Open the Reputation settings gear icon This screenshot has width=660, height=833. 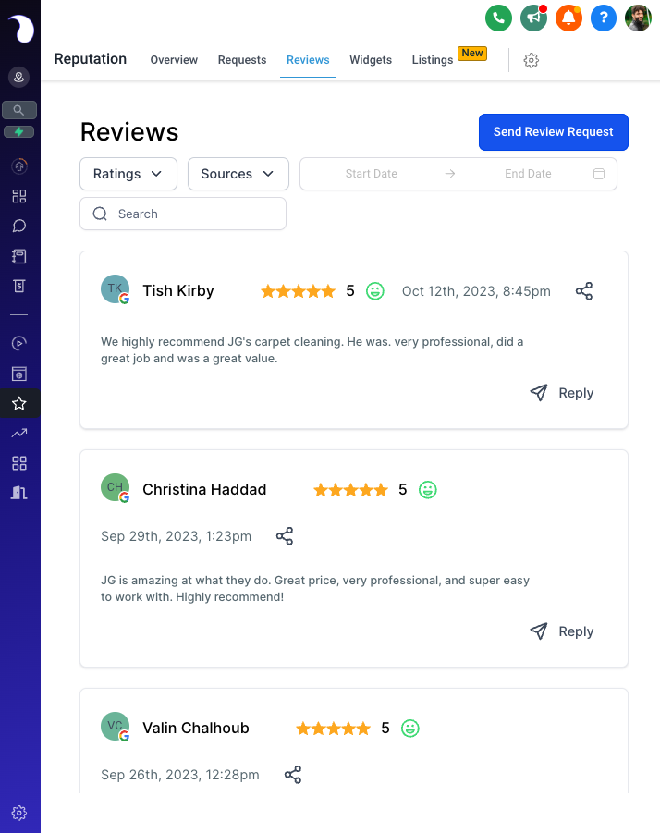point(531,60)
